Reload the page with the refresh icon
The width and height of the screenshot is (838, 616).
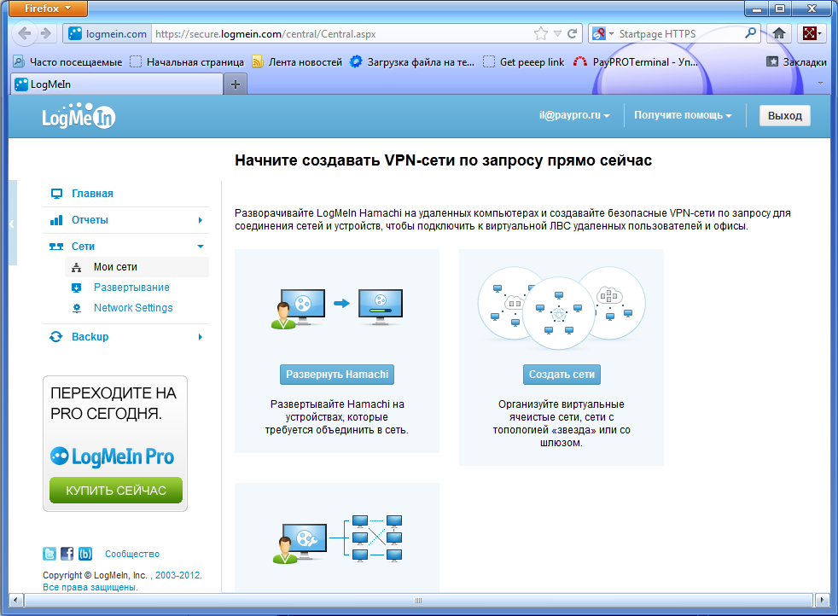[x=573, y=34]
